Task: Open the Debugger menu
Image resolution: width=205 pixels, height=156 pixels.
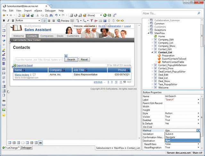Action: 50,11
